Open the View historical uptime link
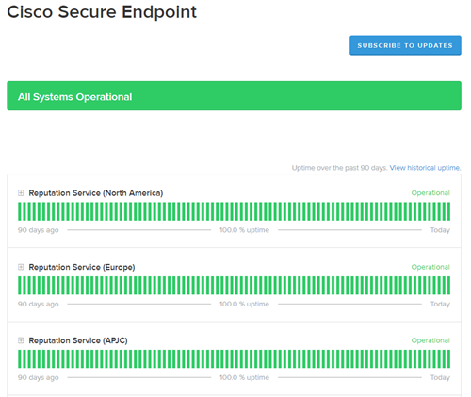The width and height of the screenshot is (471, 397). coord(425,168)
